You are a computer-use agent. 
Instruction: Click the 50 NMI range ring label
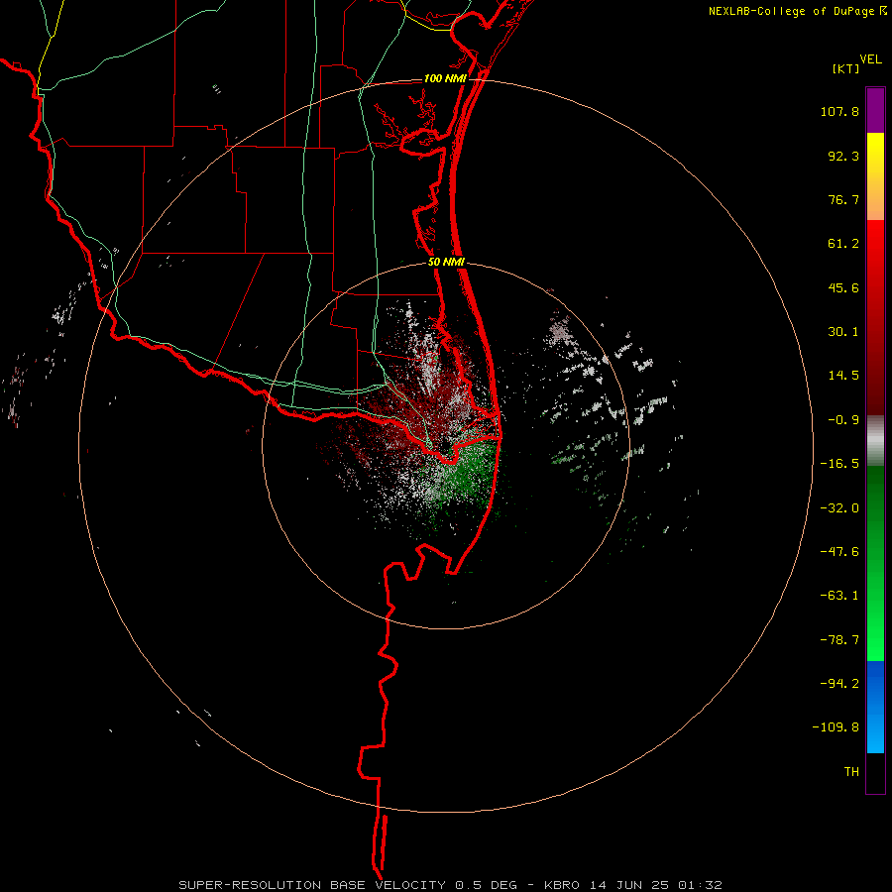point(447,263)
